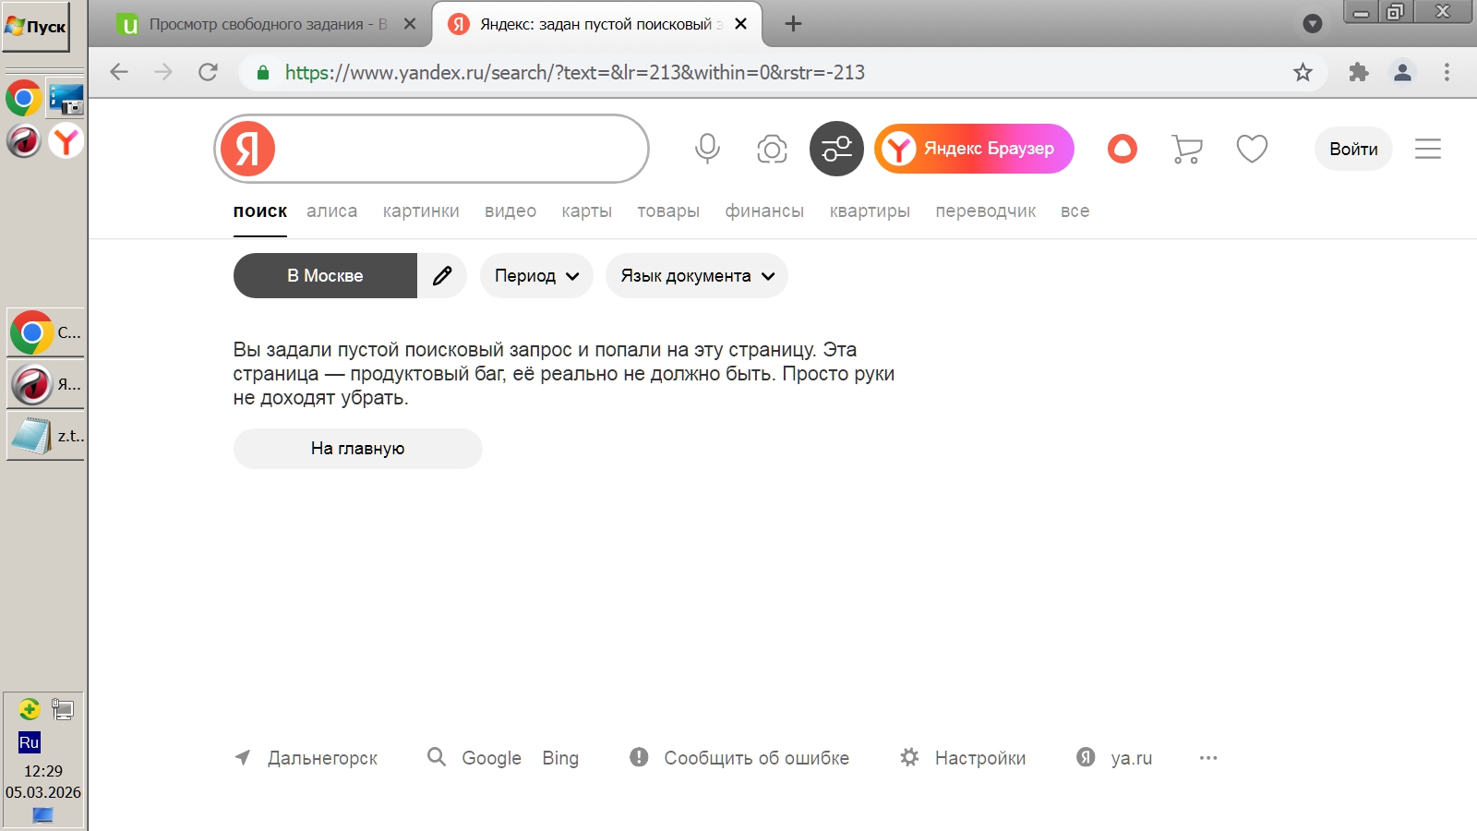Switch to the алиса tab
The image size is (1477, 831).
pyautogui.click(x=332, y=211)
